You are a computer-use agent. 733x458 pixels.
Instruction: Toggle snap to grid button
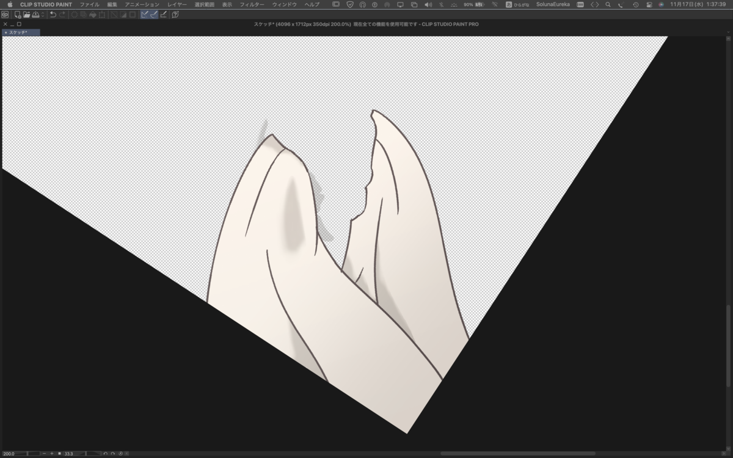[x=163, y=15]
